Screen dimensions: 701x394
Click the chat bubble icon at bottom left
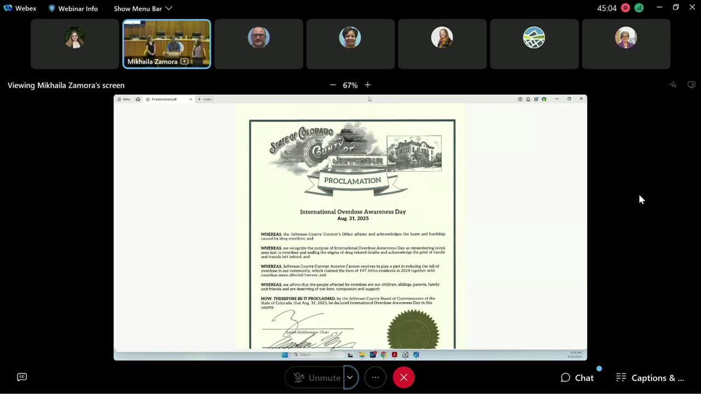click(x=22, y=376)
